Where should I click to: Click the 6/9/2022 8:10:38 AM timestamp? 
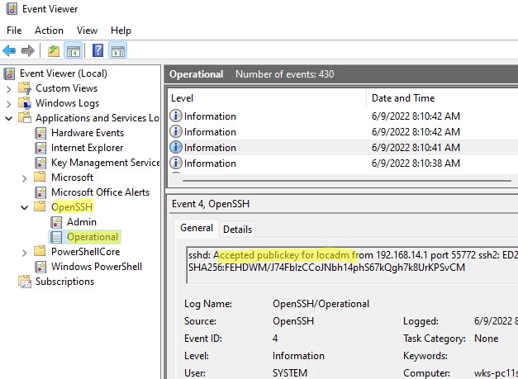(416, 163)
